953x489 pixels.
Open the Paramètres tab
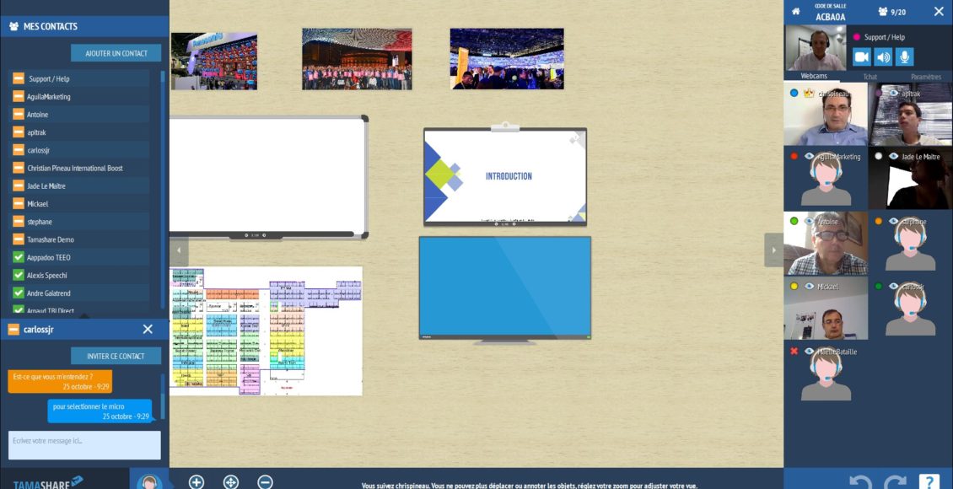[925, 77]
